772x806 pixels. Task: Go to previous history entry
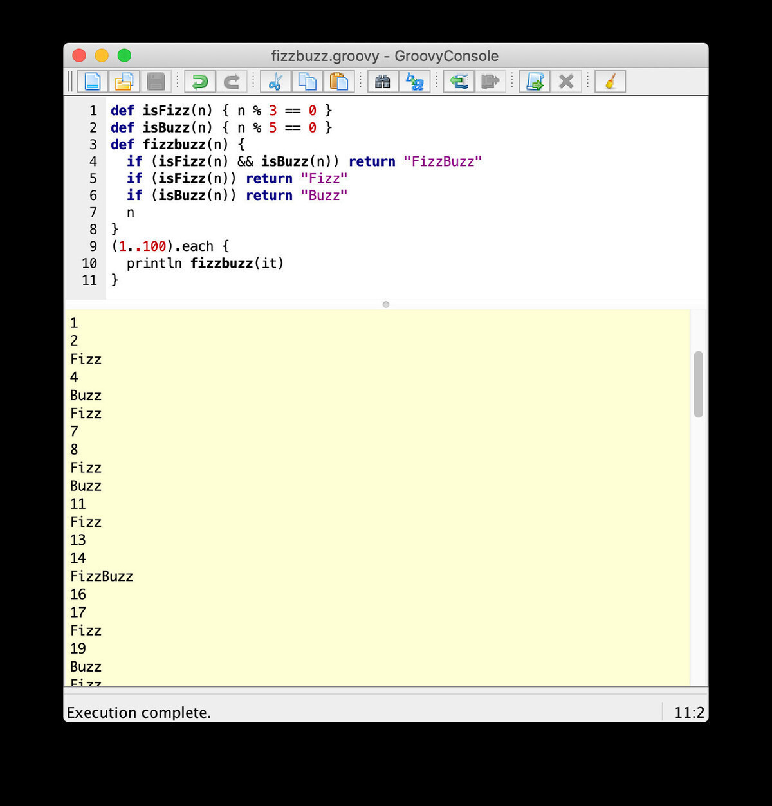pos(459,82)
